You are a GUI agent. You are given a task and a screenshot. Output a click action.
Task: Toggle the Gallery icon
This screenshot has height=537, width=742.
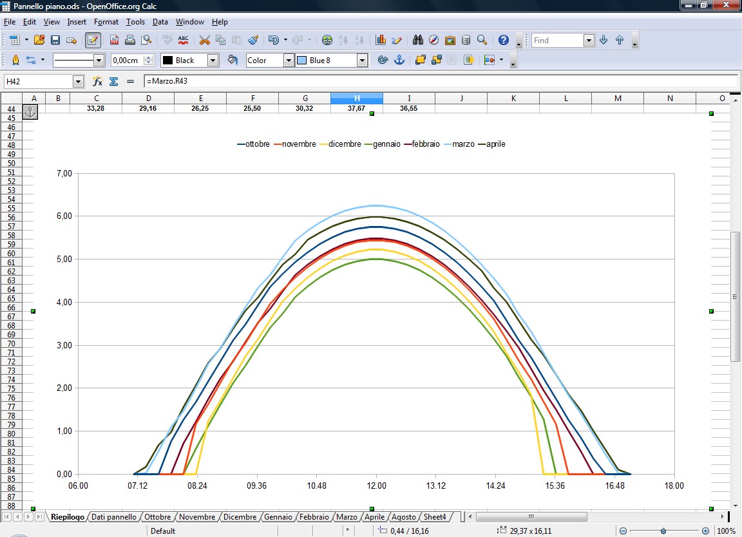click(x=450, y=40)
